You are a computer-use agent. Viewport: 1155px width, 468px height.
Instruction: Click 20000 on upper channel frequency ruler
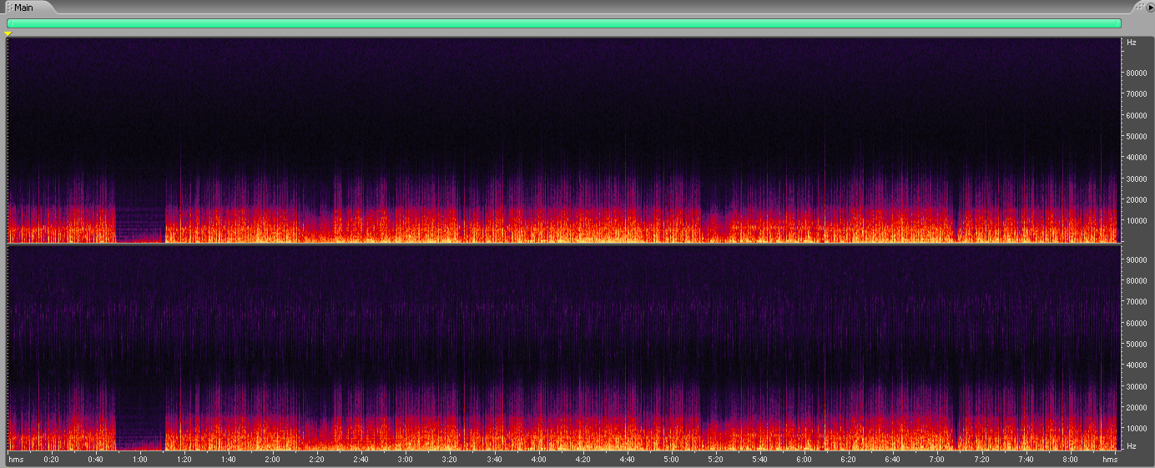tap(1137, 200)
